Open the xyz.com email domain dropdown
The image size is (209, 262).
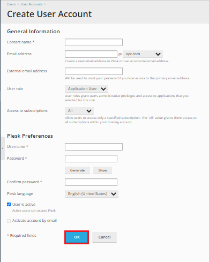coord(143,54)
